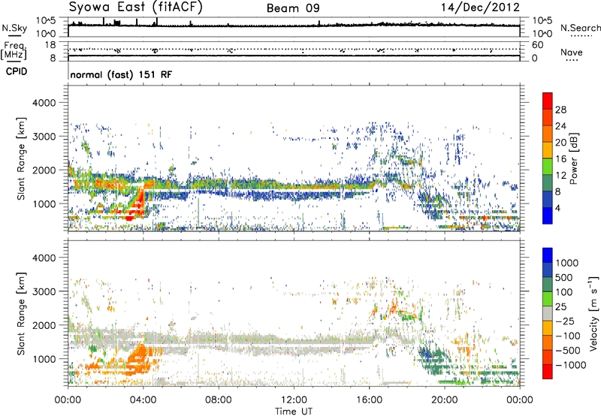Select the '12' tick on the Power scale
The width and height of the screenshot is (601, 416).
tap(560, 176)
